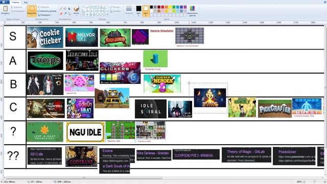Open the shape Outline dropdown
327x184 pixels.
coord(115,7)
